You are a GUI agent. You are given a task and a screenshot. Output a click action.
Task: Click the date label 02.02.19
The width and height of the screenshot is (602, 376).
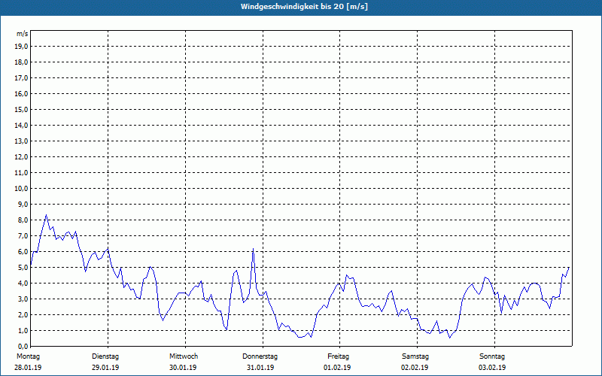pyautogui.click(x=415, y=368)
